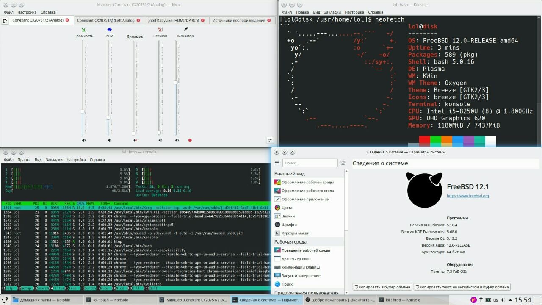
Task: Open hamburger menu in System Settings
Action: [277, 163]
